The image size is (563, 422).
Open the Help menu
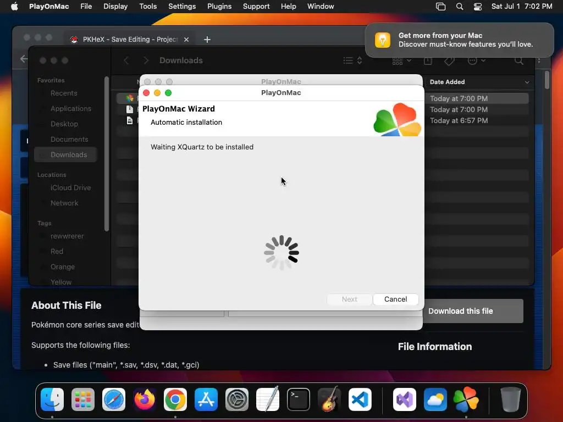(x=288, y=7)
